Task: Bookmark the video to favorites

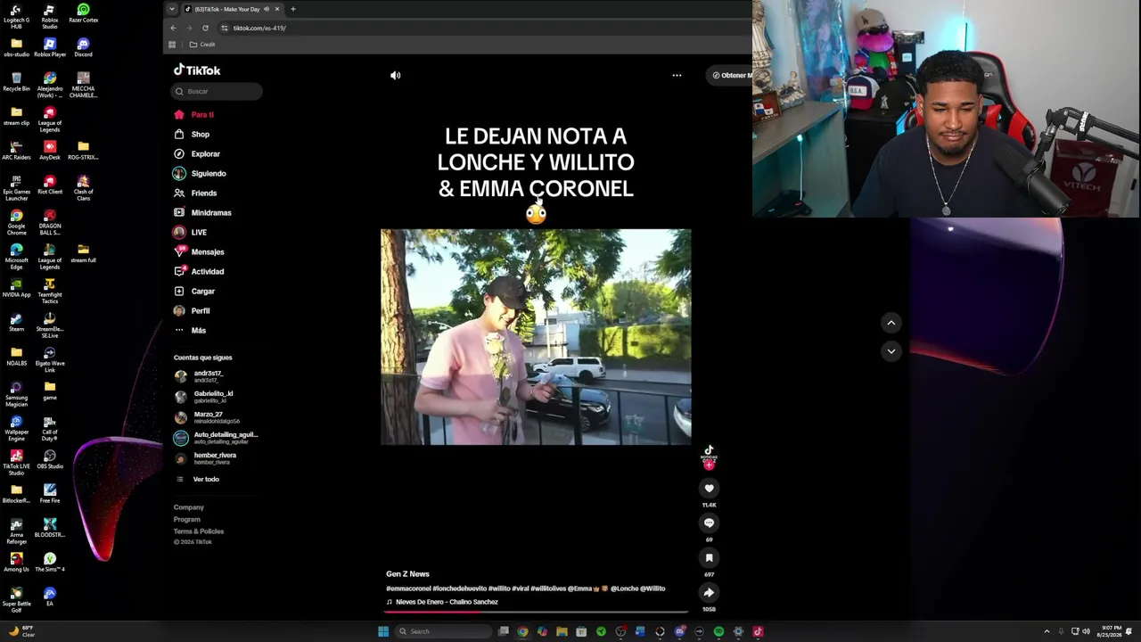Action: click(709, 557)
